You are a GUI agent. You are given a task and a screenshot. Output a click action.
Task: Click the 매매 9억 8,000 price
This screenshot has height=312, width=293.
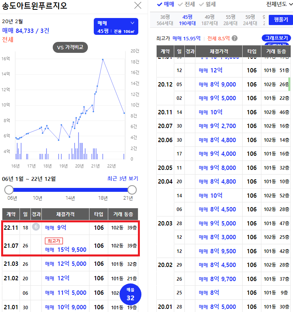click(x=217, y=168)
